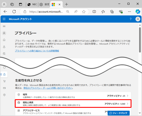Screen dimensions: 142x116
Task: Open Payment options card in sidebar
Action: pyautogui.click(x=4, y=88)
